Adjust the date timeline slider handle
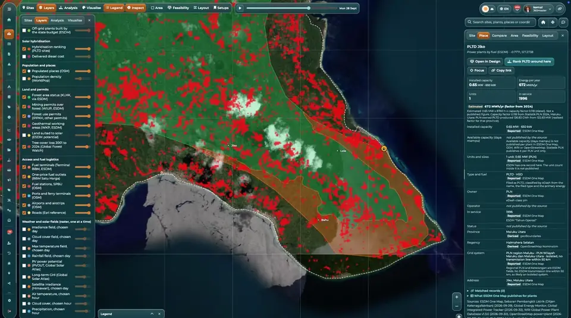This screenshot has height=318, width=571. point(309,8)
